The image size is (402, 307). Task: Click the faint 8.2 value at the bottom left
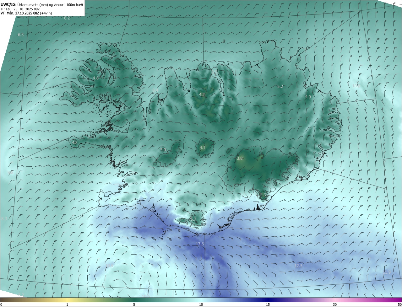21,295
